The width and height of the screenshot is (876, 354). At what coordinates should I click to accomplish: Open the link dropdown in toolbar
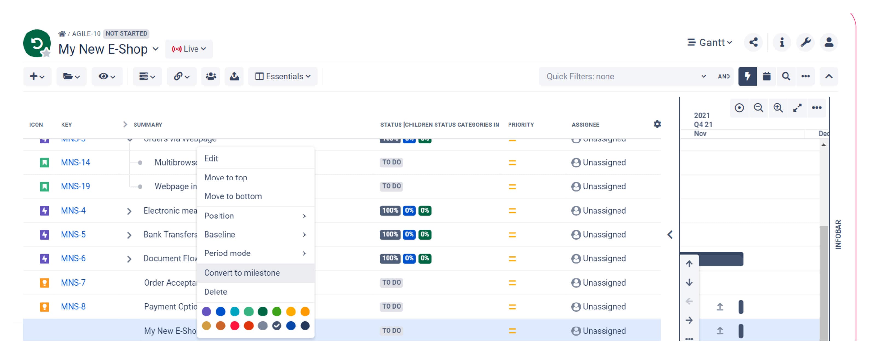tap(181, 76)
